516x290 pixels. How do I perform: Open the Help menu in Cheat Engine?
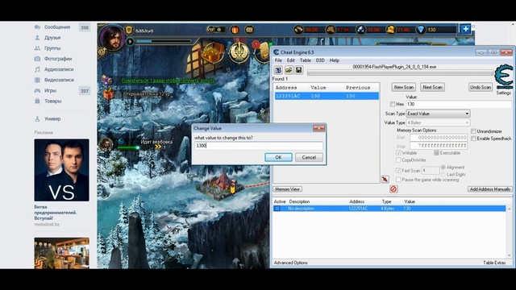335,60
